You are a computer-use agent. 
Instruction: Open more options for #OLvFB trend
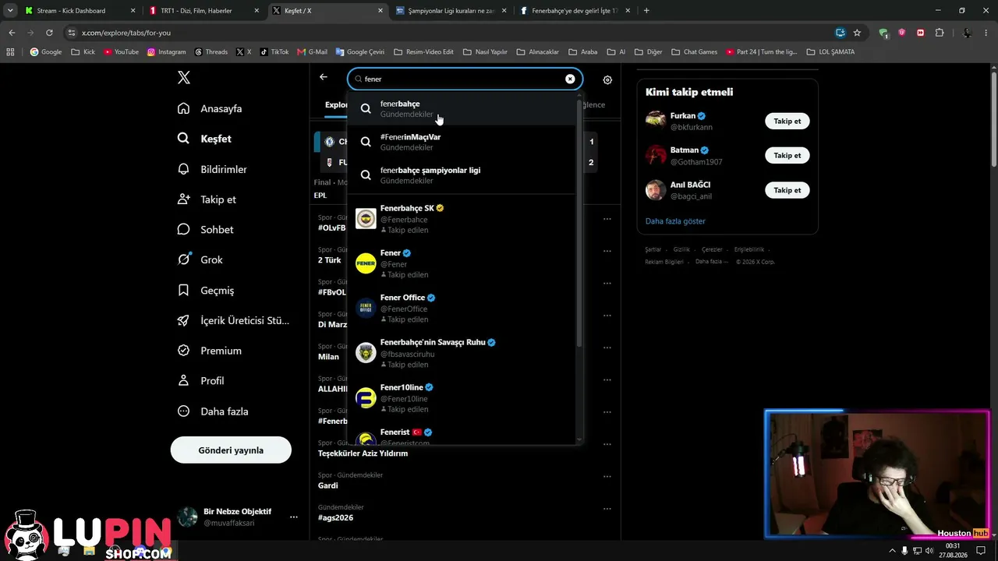607,219
